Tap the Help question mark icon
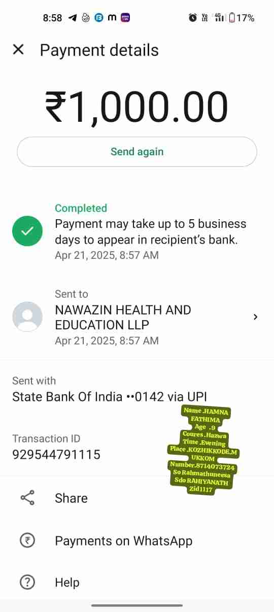 [27, 582]
